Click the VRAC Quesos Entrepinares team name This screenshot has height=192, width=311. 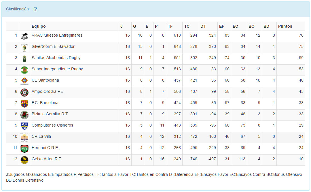point(57,35)
